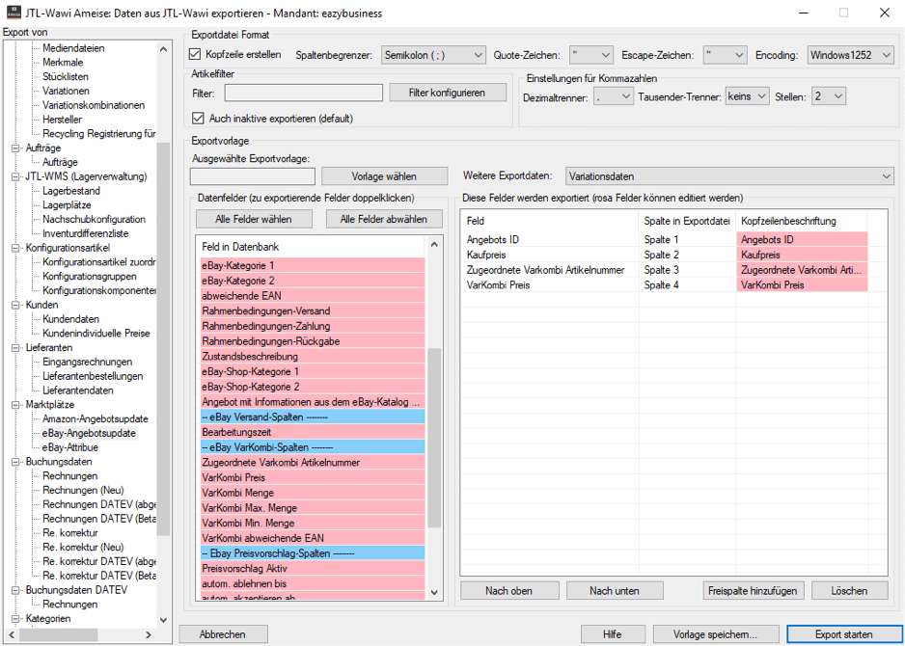The width and height of the screenshot is (905, 646).
Task: Open the Spaltenbegrenzer dropdown
Action: click(x=433, y=55)
